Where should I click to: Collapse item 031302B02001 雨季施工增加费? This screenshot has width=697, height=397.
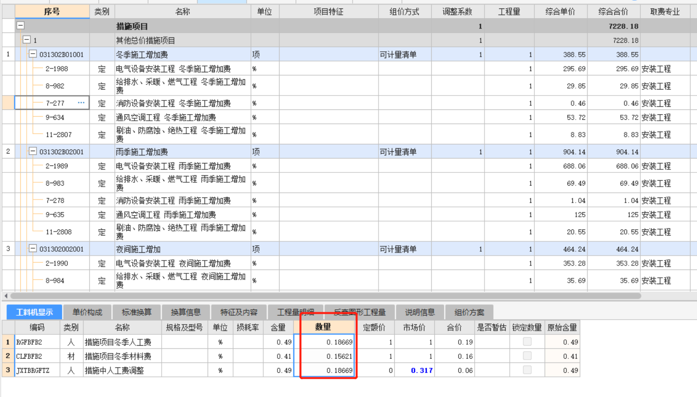(x=33, y=151)
